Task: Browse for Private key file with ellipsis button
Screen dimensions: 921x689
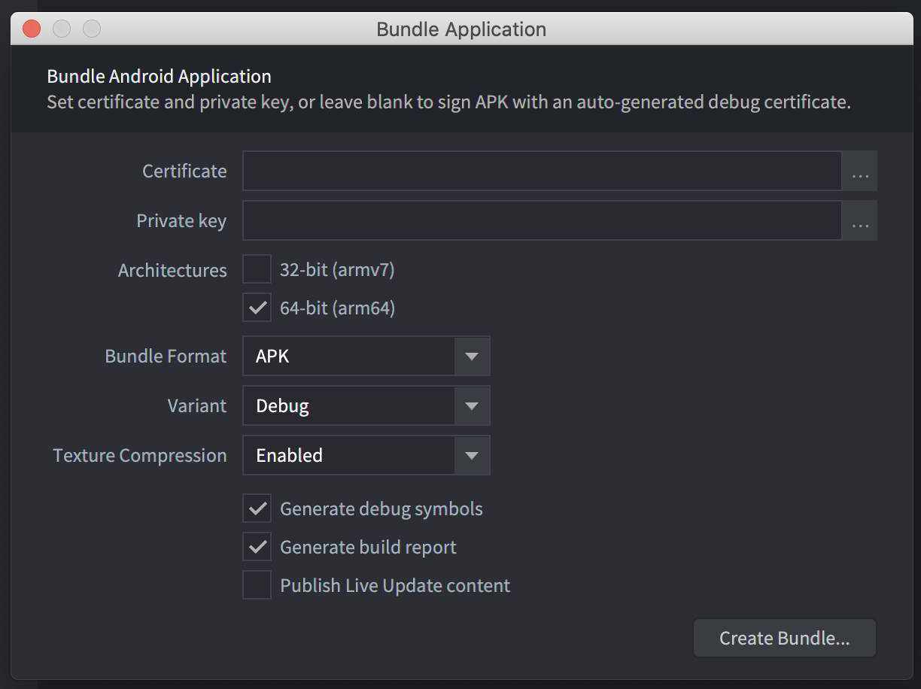Action: point(860,221)
